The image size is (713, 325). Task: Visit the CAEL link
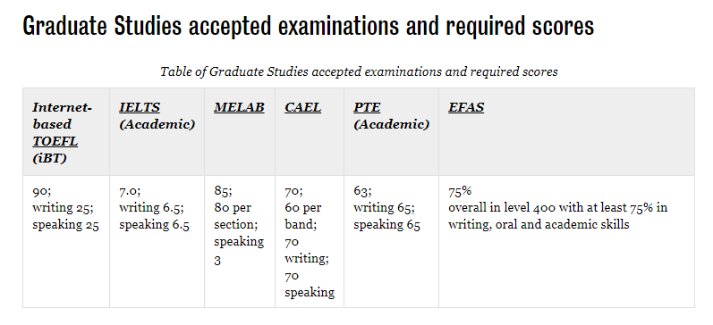[x=303, y=107]
